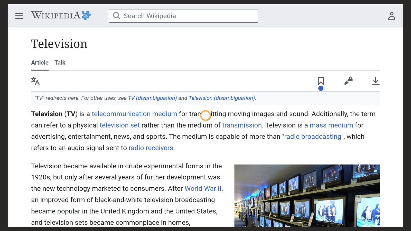Click the bold 'Television (TV)' text

pos(54,114)
